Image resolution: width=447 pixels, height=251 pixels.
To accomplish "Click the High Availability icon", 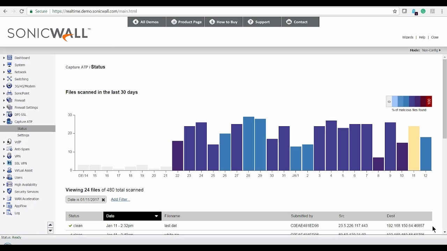I will 9,184.
